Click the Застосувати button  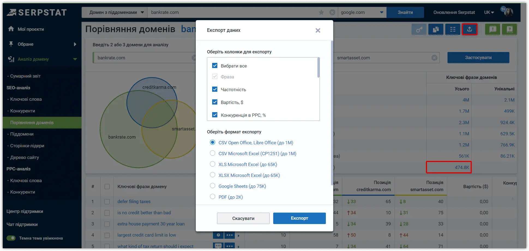(478, 57)
